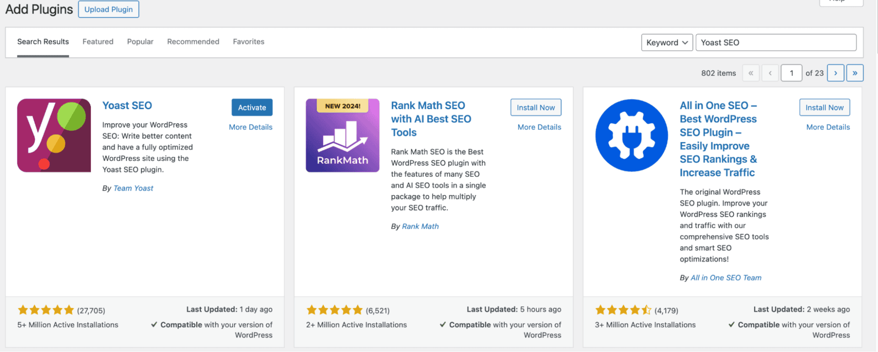The width and height of the screenshot is (878, 352).
Task: Install Rank Math SEO plugin now
Action: coord(536,107)
